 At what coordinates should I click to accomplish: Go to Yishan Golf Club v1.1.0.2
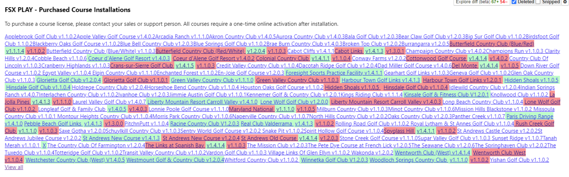520,160
